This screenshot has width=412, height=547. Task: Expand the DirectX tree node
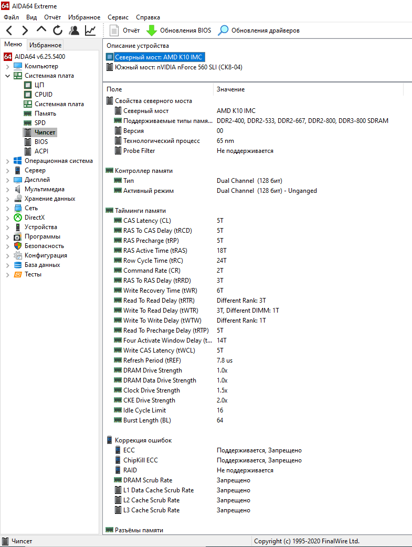(8, 218)
